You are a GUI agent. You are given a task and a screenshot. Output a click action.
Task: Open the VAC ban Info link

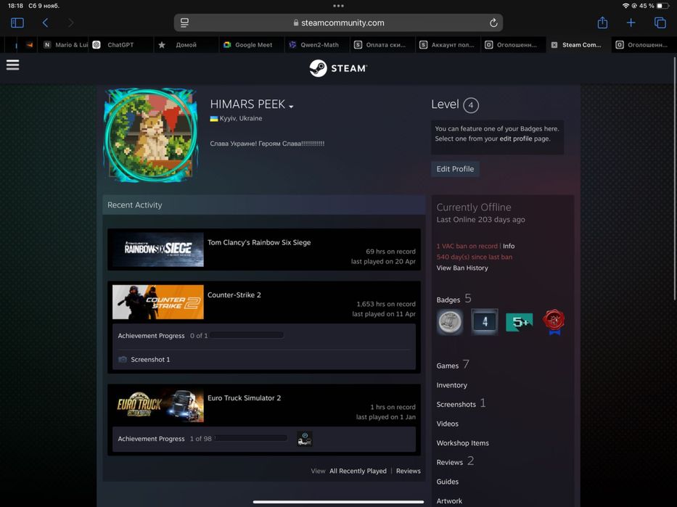point(509,246)
